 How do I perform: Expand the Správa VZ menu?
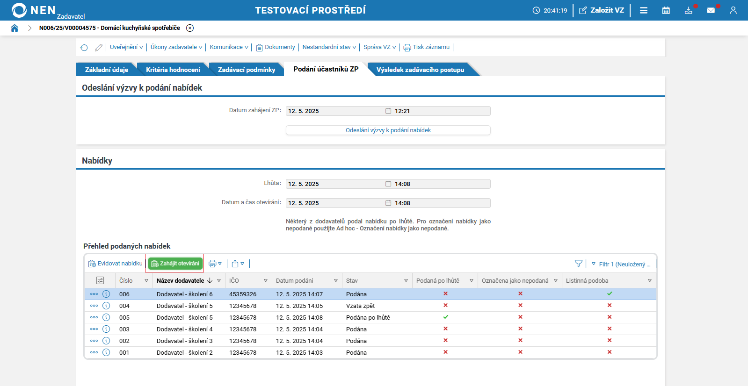pos(380,47)
